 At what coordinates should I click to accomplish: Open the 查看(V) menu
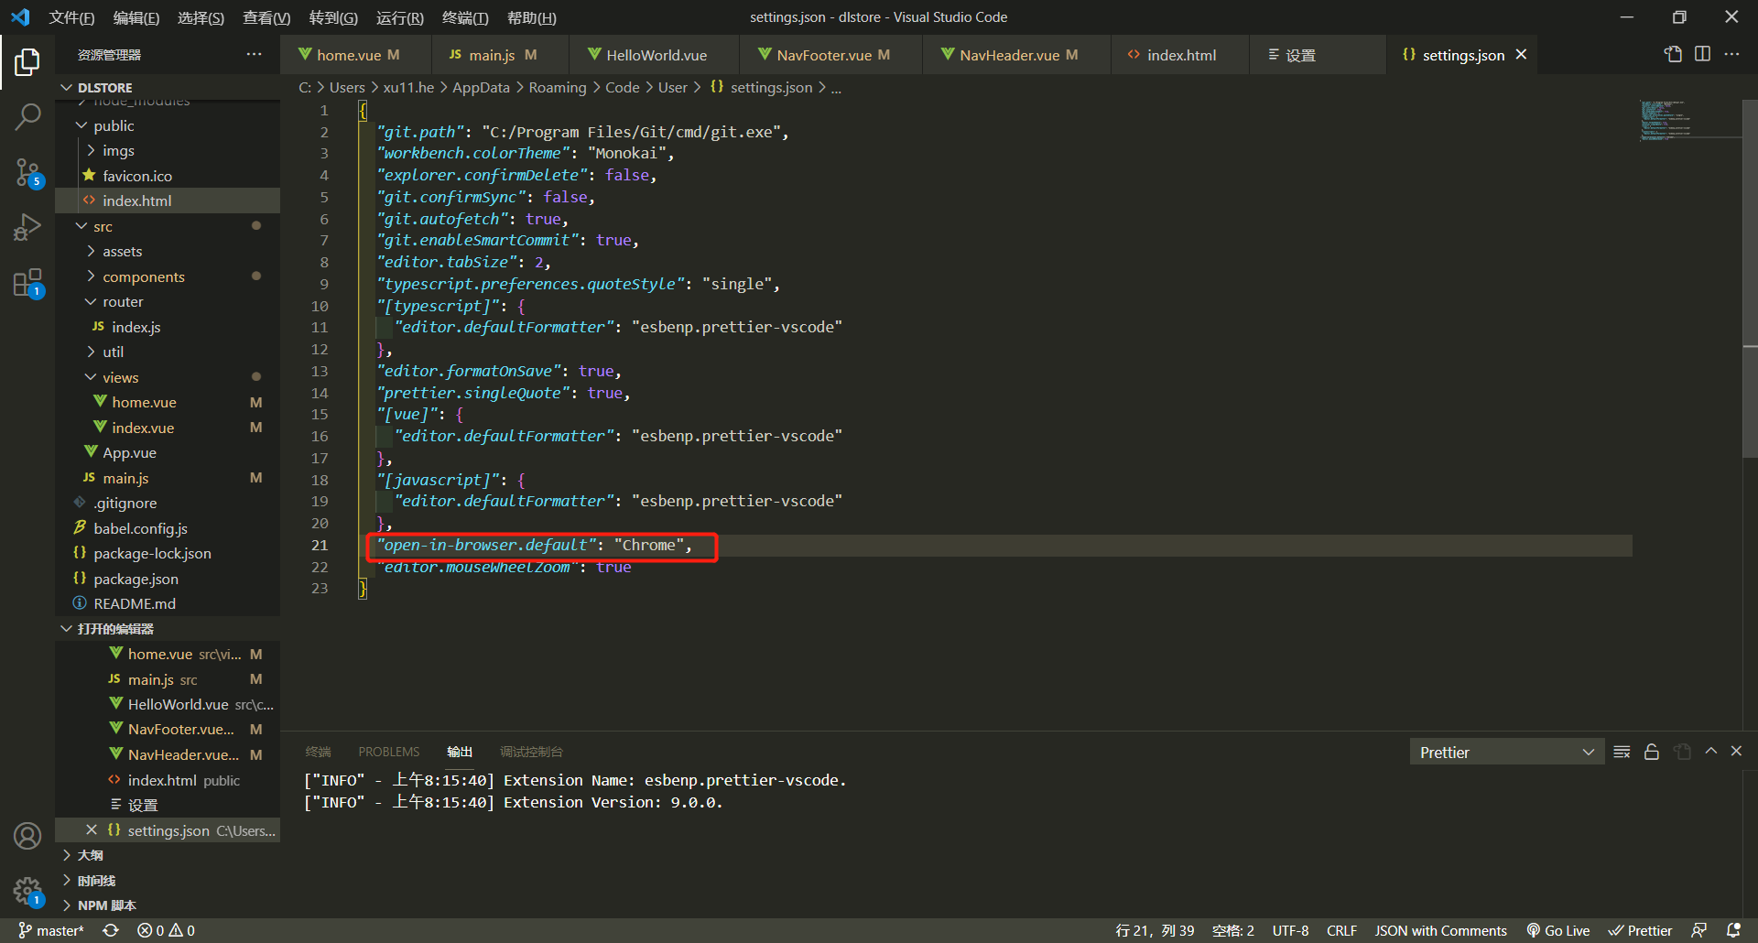pyautogui.click(x=266, y=17)
